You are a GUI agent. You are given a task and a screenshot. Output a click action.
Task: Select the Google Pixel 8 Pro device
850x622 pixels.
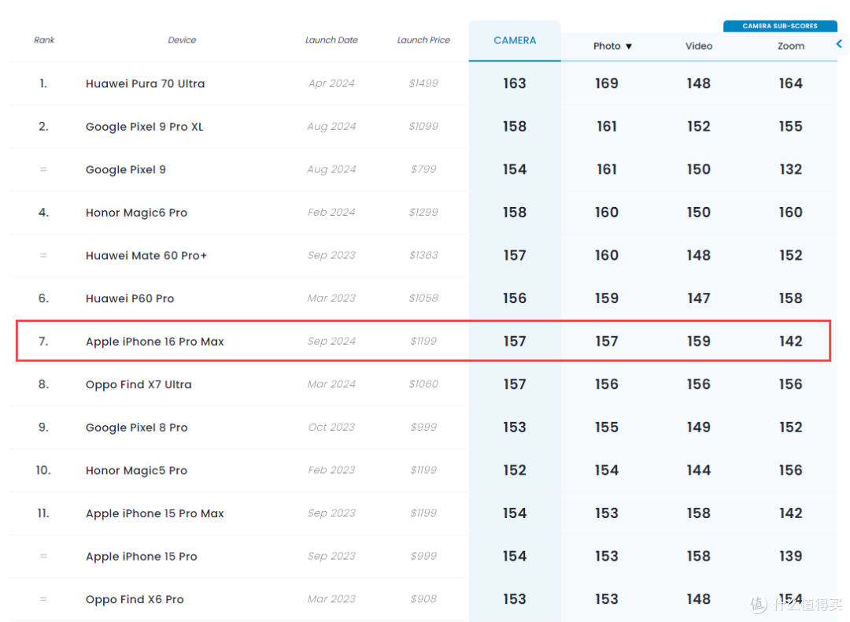pyautogui.click(x=136, y=428)
